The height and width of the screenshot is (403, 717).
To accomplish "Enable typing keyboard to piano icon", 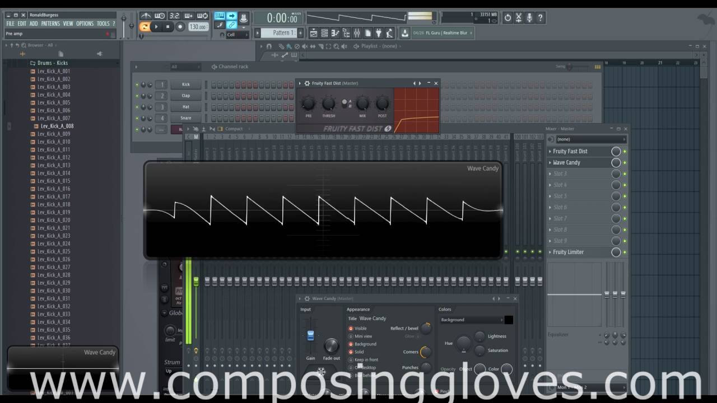I will [220, 16].
